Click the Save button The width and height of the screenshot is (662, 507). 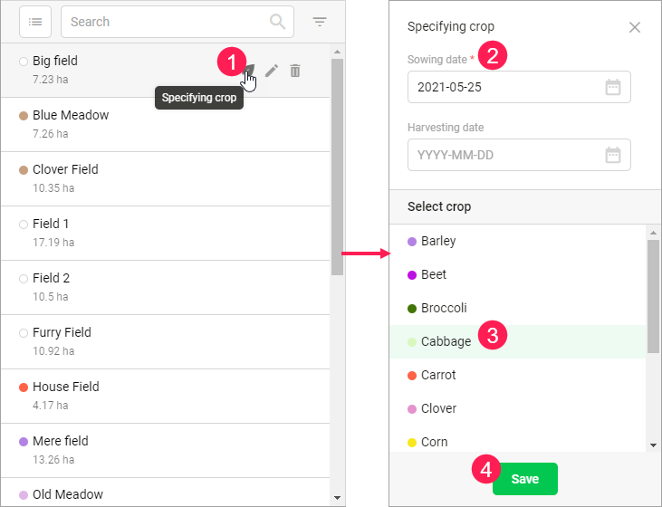pyautogui.click(x=524, y=479)
